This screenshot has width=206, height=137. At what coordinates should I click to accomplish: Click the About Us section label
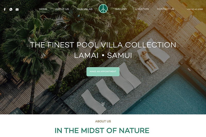point(103,121)
